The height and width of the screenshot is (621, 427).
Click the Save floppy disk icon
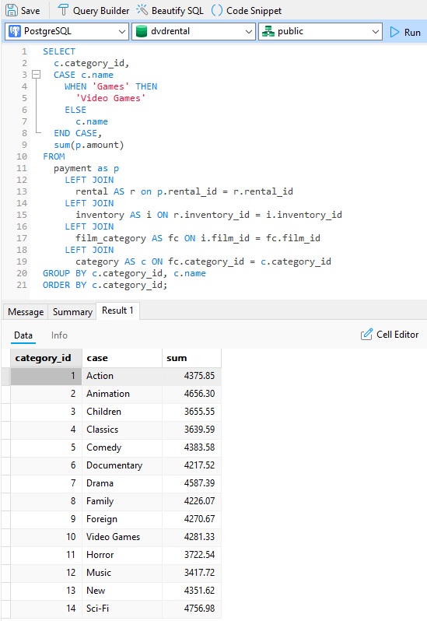click(12, 10)
